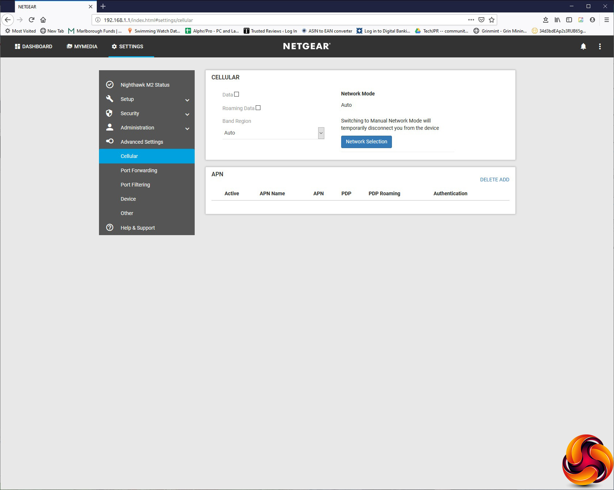Image resolution: width=614 pixels, height=490 pixels.
Task: Open a new browser tab
Action: click(103, 6)
